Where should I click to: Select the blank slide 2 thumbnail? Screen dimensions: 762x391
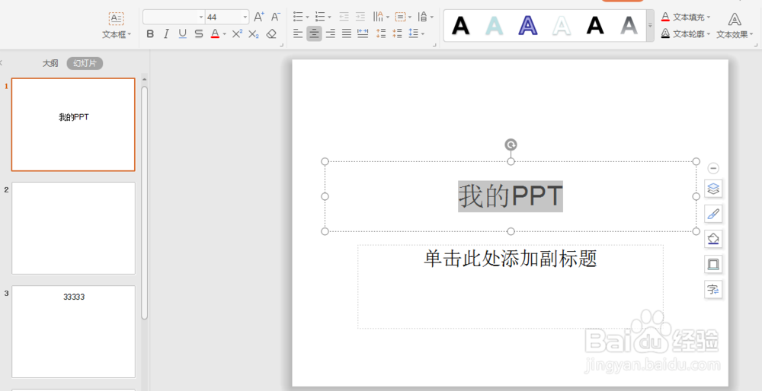tap(73, 228)
